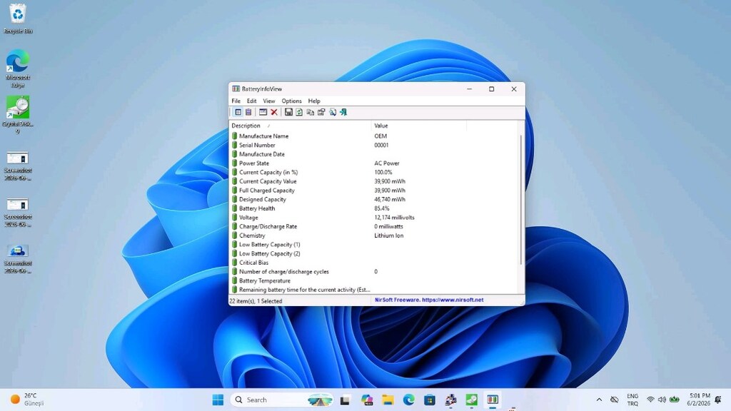Open item properties from the toolbar properties icon

pyautogui.click(x=321, y=112)
